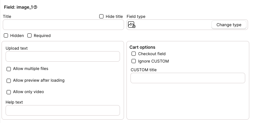Screen dimensions: 257x123
Task: Select the Help text input box
Action: click(63, 110)
